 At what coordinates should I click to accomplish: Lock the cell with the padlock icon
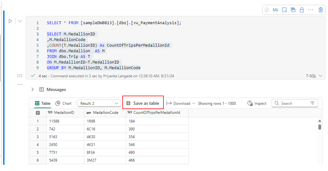[x=302, y=10]
